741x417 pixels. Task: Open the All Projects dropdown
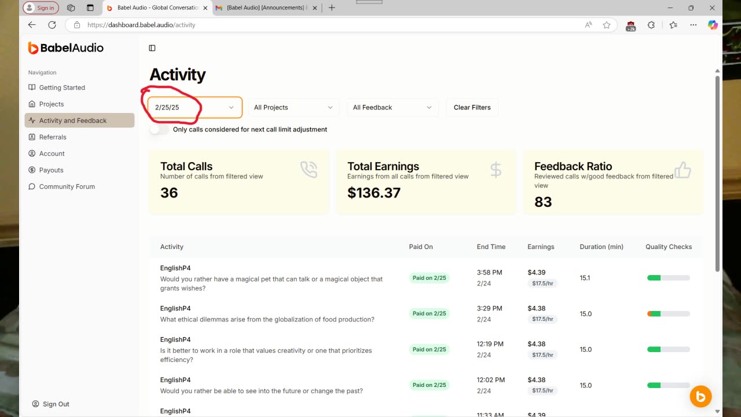(x=294, y=107)
